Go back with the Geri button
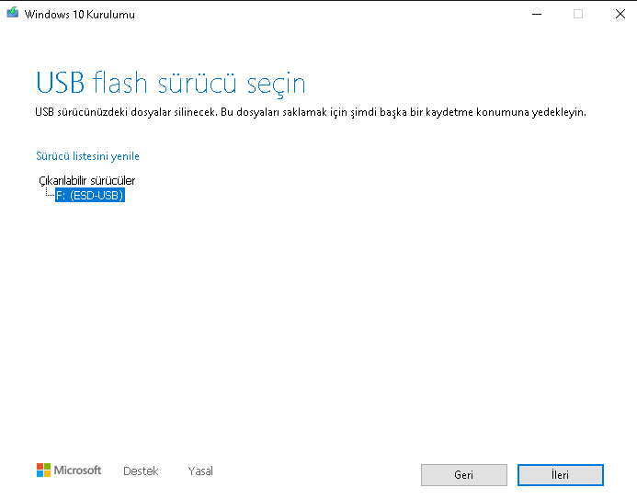Viewport: 637px width, 499px height. point(463,475)
